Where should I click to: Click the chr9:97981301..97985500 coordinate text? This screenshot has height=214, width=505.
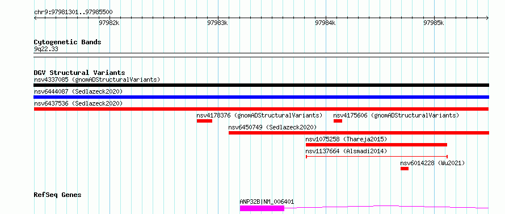(x=73, y=12)
